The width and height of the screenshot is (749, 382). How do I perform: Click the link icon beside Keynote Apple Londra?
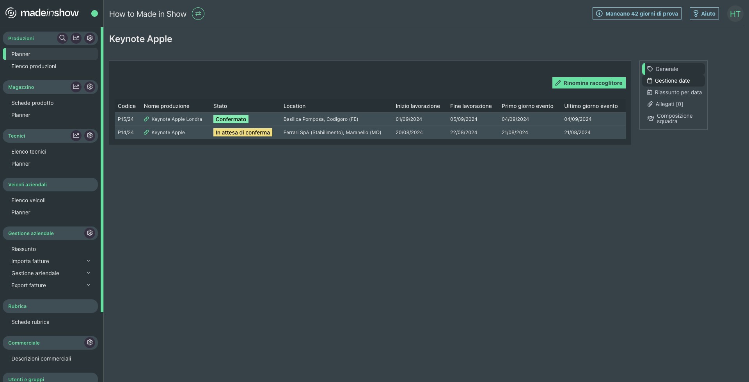146,119
